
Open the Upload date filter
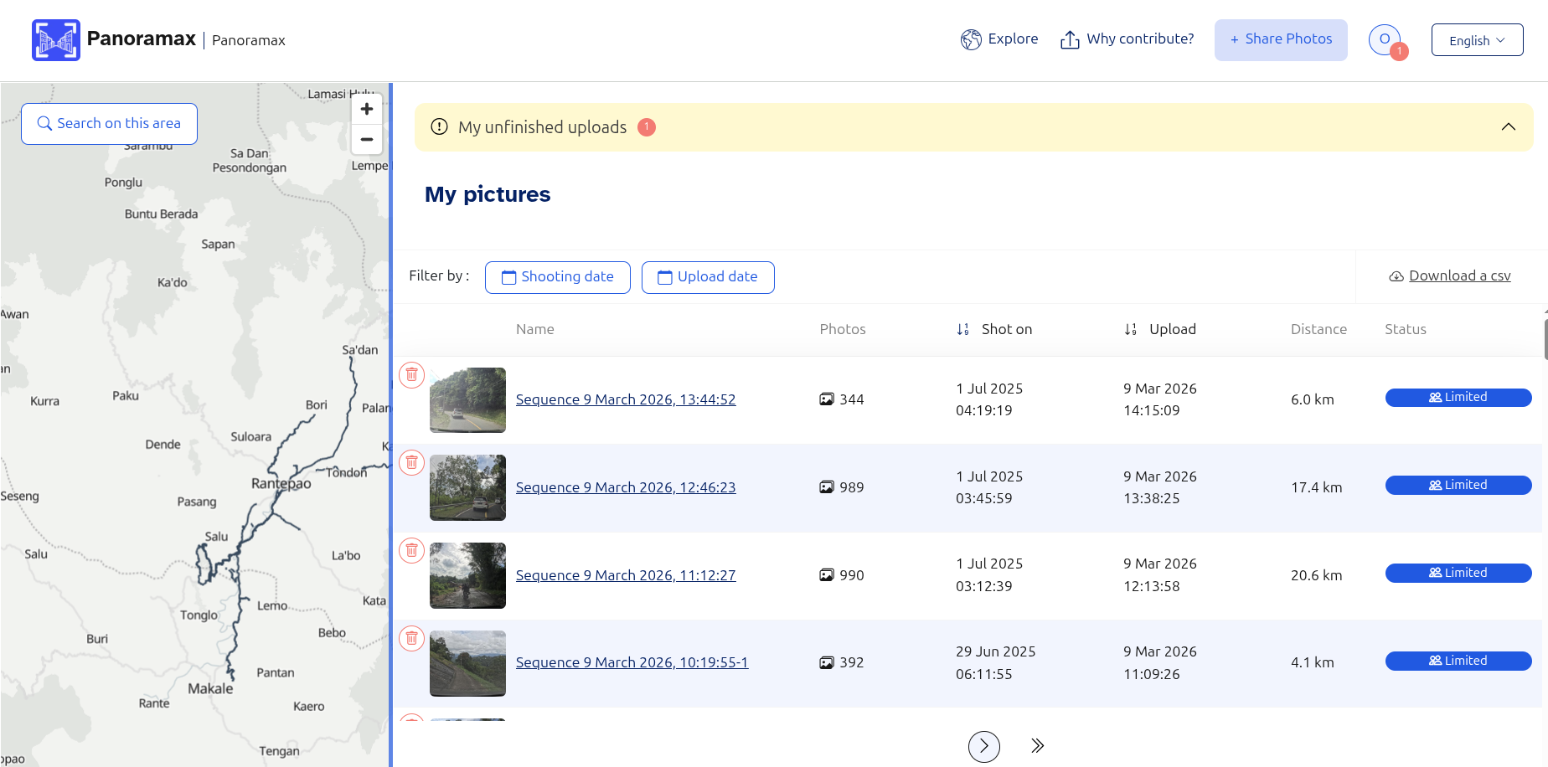[x=707, y=277]
